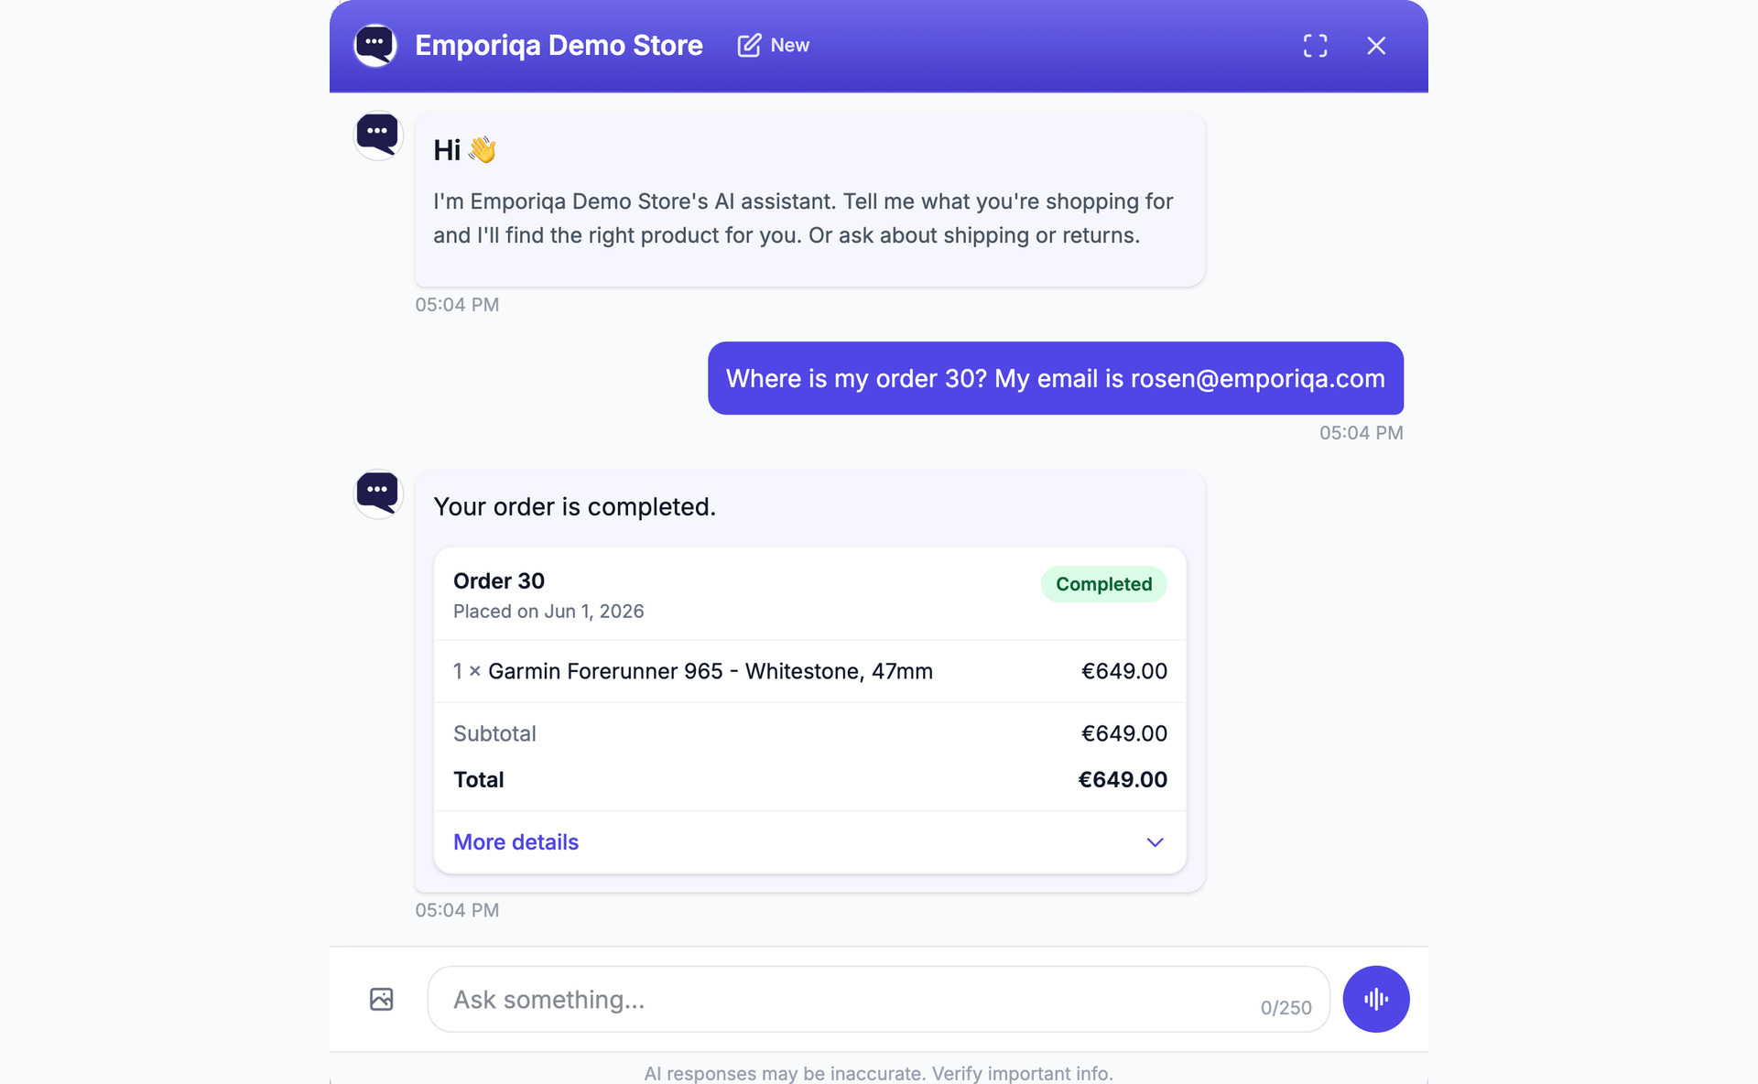Click the Subtotal amount €649.00
Viewport: 1758px width, 1084px height.
(1123, 733)
